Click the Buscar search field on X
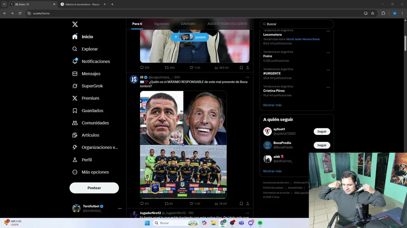The image size is (407, 228). click(x=297, y=24)
